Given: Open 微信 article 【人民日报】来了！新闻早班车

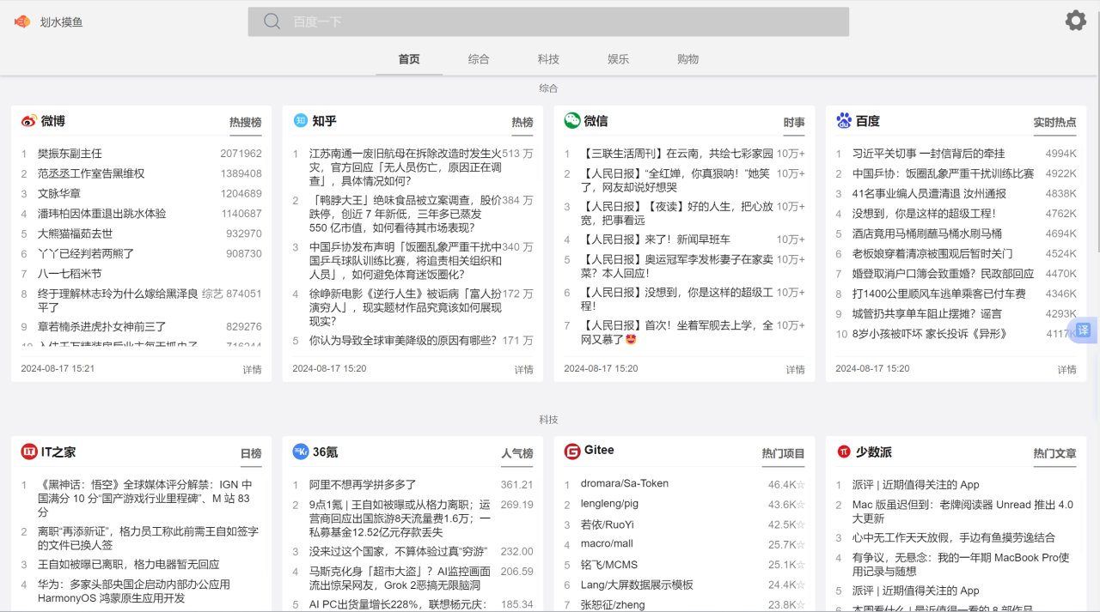Looking at the screenshot, I should click(656, 239).
